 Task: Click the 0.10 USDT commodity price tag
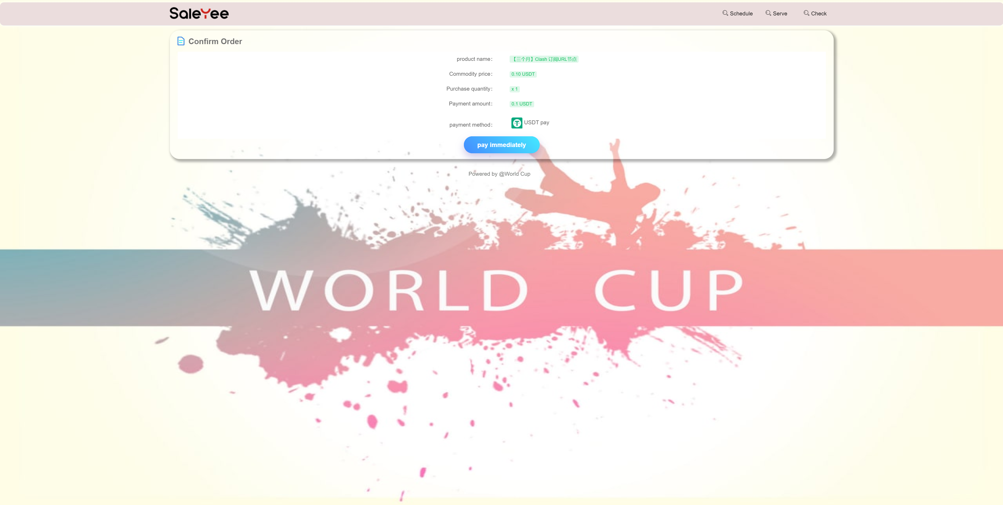pyautogui.click(x=523, y=74)
